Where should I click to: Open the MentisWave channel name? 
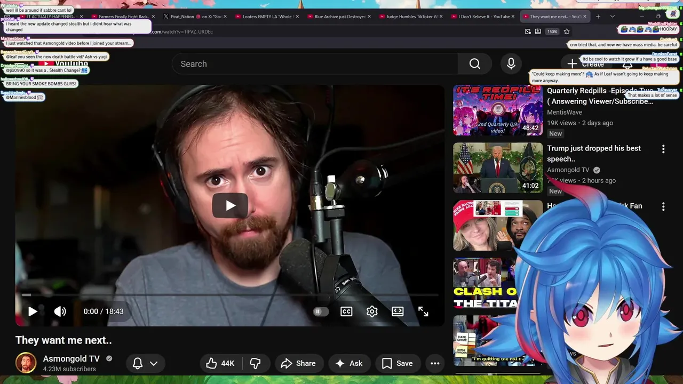pos(565,112)
